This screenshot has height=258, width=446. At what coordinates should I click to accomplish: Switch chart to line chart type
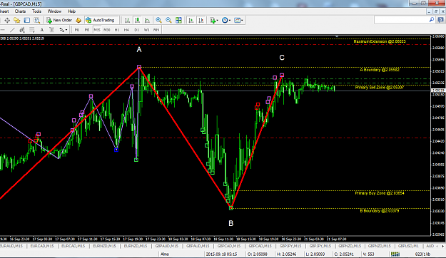tap(147, 20)
